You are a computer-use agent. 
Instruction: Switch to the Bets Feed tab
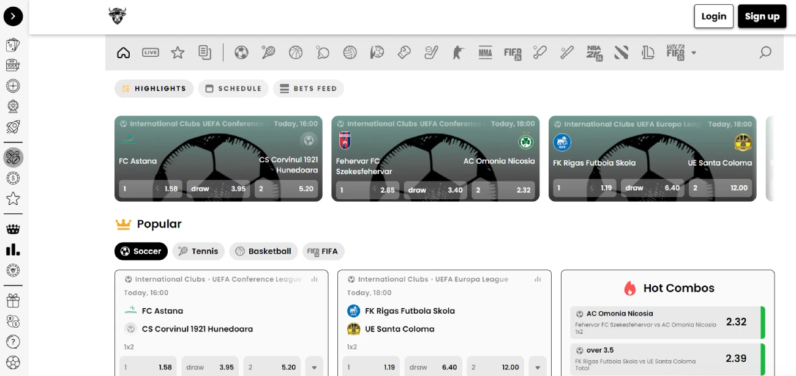coord(309,89)
